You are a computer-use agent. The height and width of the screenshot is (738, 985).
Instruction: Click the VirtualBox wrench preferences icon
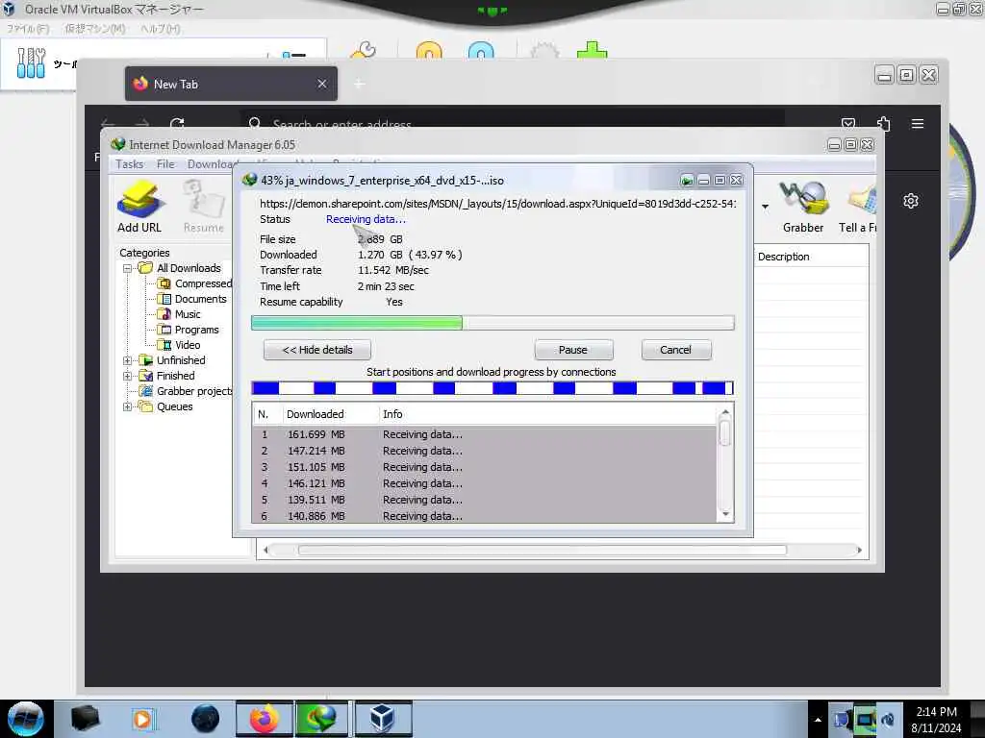pyautogui.click(x=364, y=50)
